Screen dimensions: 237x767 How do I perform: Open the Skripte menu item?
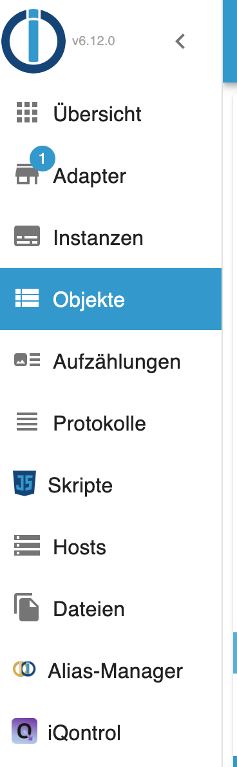[110, 484]
